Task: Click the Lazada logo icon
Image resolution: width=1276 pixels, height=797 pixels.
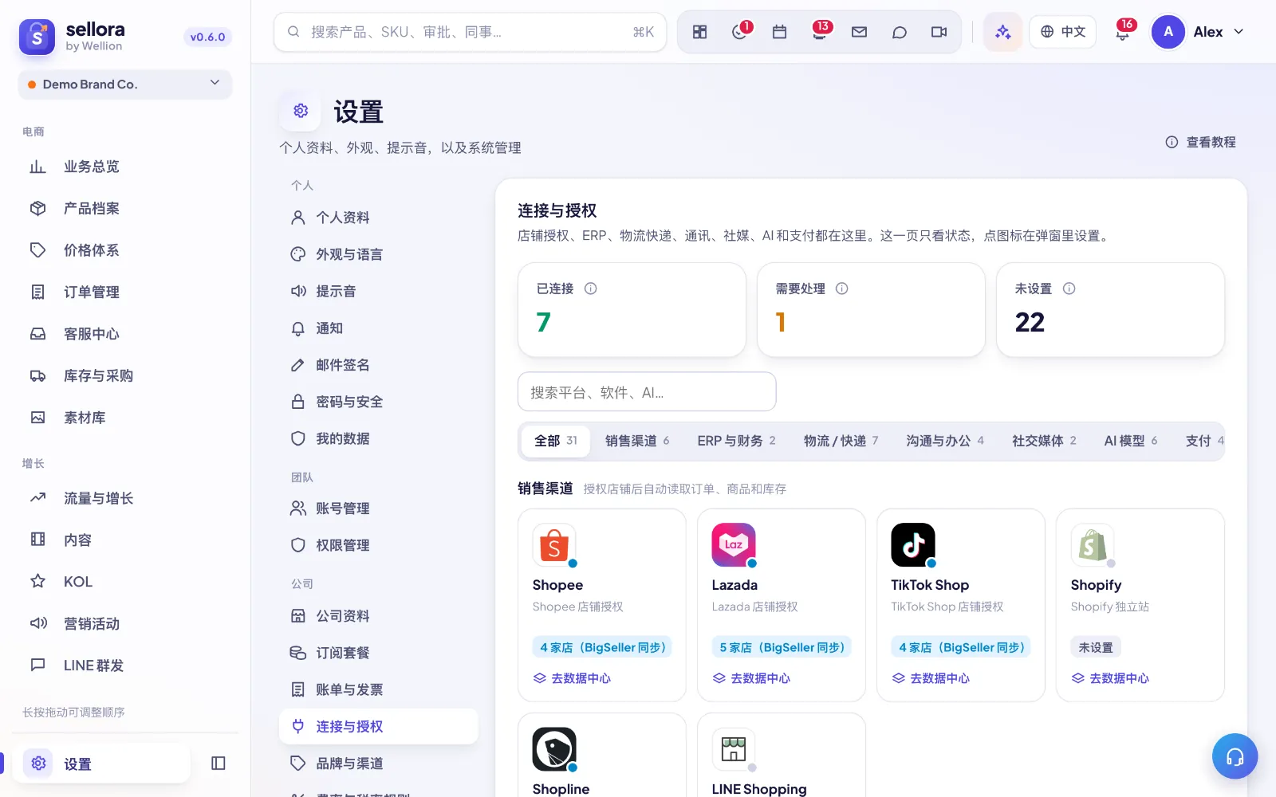Action: pos(734,545)
